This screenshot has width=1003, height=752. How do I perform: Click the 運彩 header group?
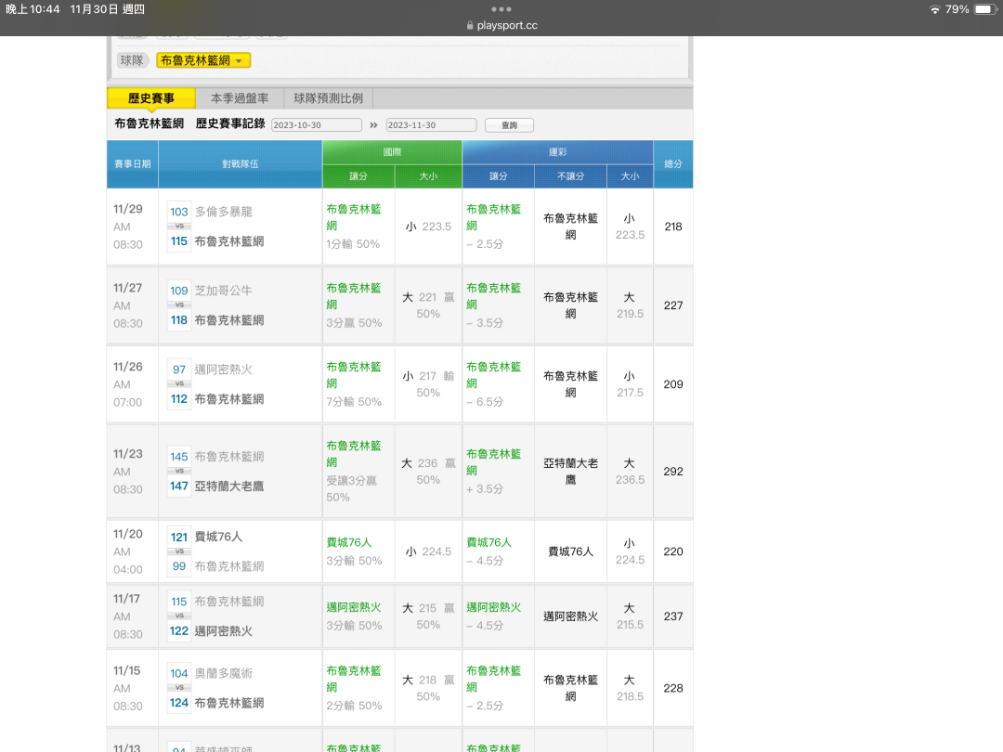pyautogui.click(x=558, y=152)
